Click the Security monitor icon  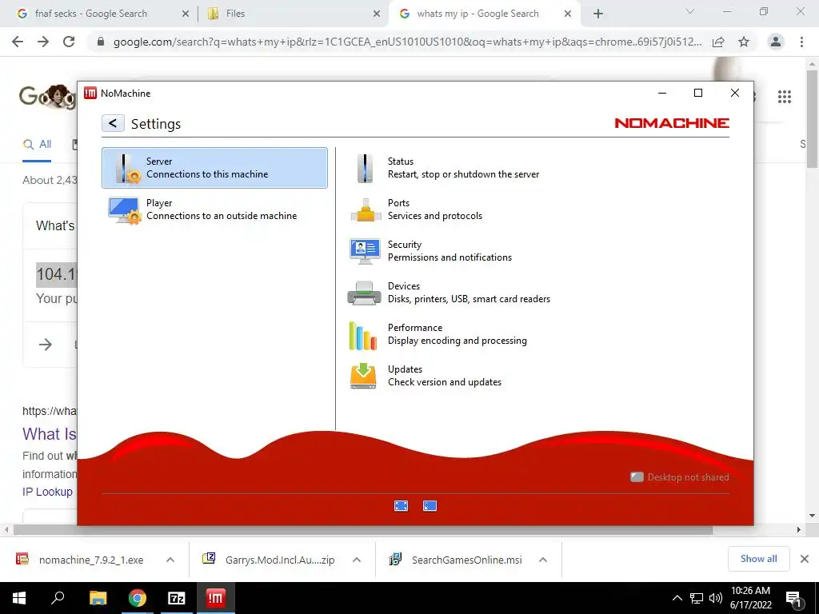pyautogui.click(x=365, y=251)
